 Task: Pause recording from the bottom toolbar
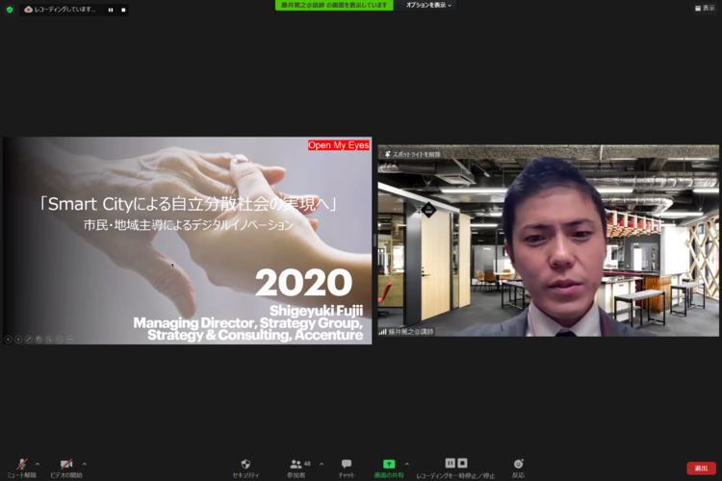450,463
